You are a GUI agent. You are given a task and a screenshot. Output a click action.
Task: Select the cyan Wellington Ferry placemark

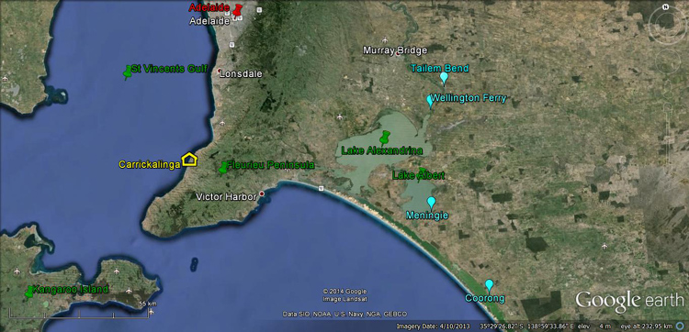tap(430, 101)
